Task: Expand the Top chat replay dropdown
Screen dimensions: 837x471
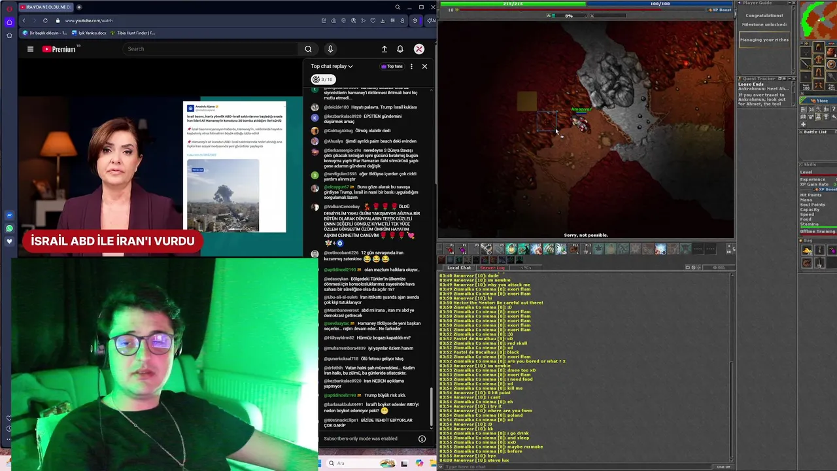Action: [332, 66]
